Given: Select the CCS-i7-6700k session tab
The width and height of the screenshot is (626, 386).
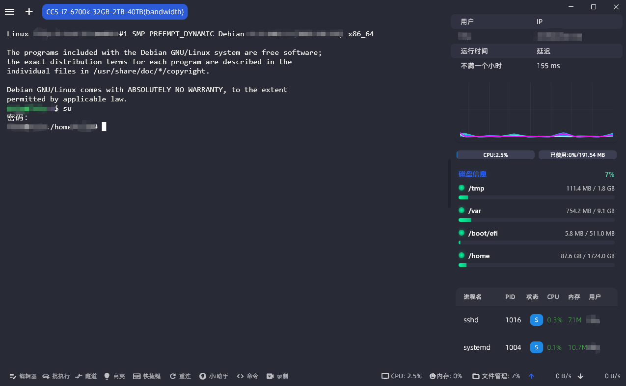Looking at the screenshot, I should pos(114,11).
